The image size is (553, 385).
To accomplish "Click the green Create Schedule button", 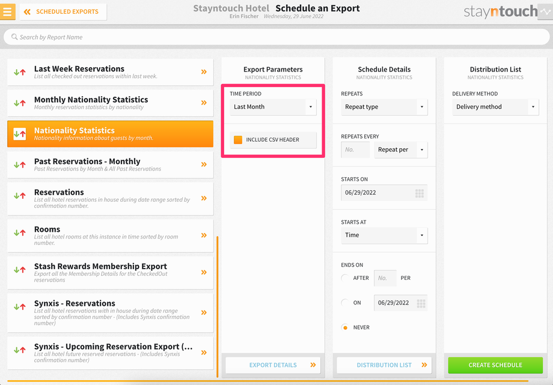I will [x=495, y=365].
